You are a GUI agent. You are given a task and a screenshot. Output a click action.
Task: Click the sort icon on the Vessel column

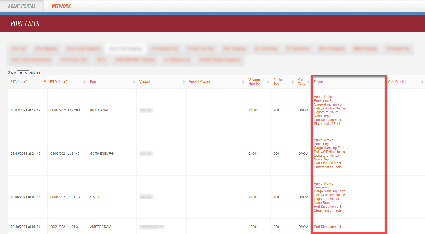click(184, 81)
